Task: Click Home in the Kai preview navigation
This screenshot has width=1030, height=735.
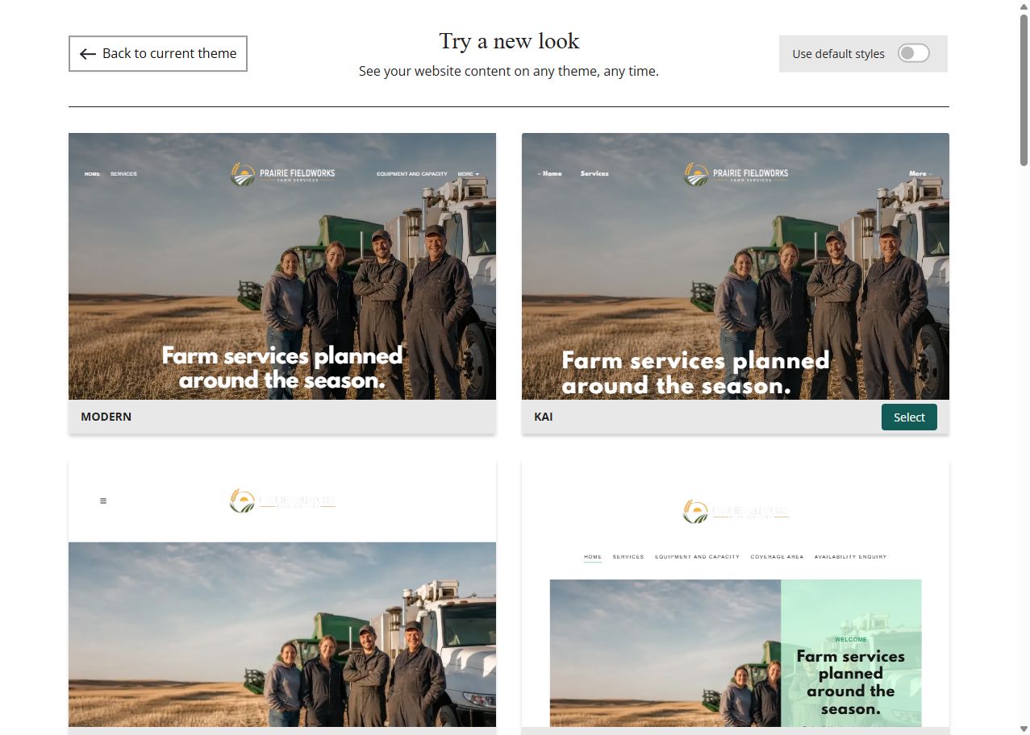Action: (x=550, y=173)
